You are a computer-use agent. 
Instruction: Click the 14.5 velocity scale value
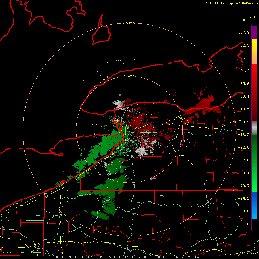click(x=245, y=109)
